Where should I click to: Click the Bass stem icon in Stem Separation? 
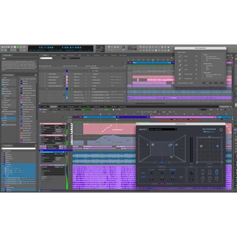[x=180, y=61]
